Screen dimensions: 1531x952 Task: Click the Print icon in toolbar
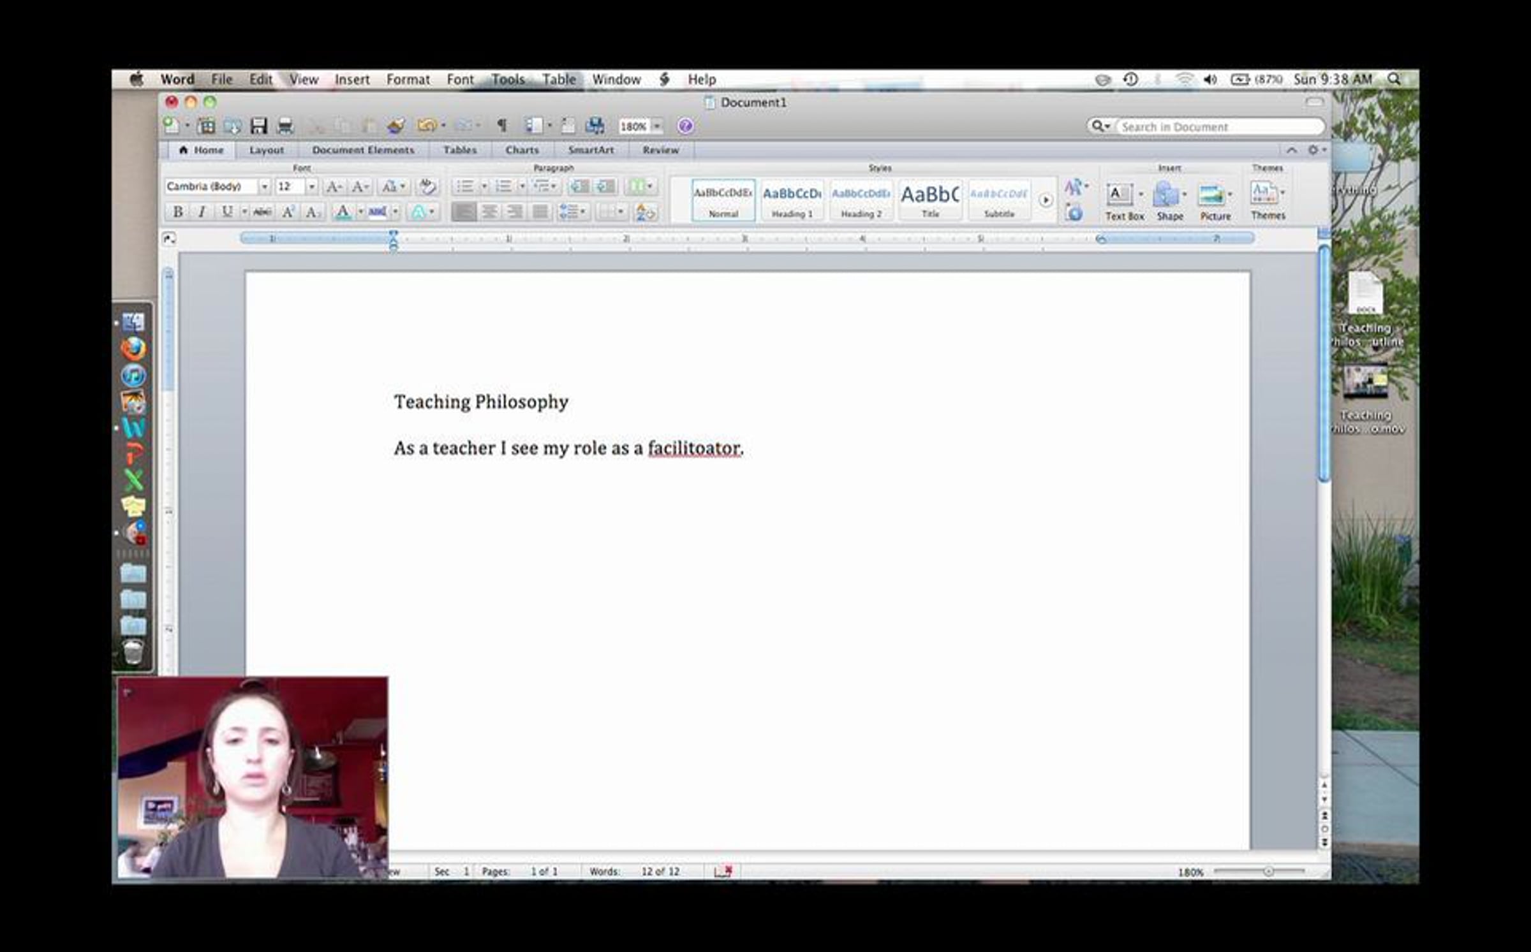tap(285, 126)
